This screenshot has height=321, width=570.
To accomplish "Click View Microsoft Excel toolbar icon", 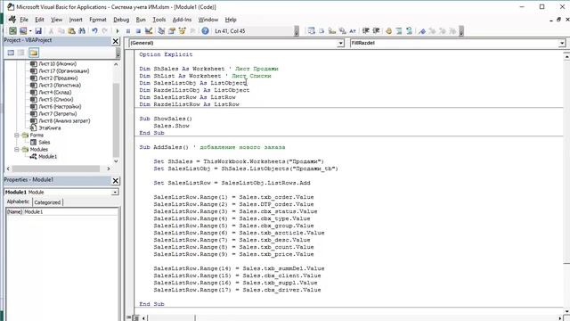I will click(x=12, y=31).
